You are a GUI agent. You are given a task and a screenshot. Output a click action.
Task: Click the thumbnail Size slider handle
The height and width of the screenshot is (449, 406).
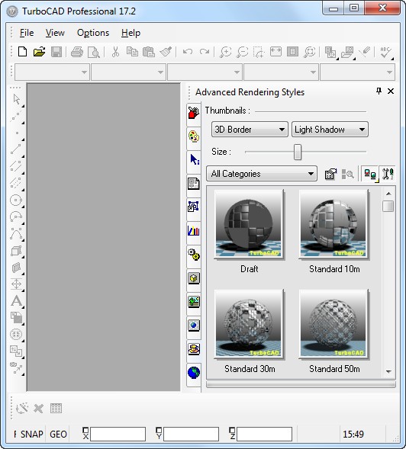[x=298, y=152]
